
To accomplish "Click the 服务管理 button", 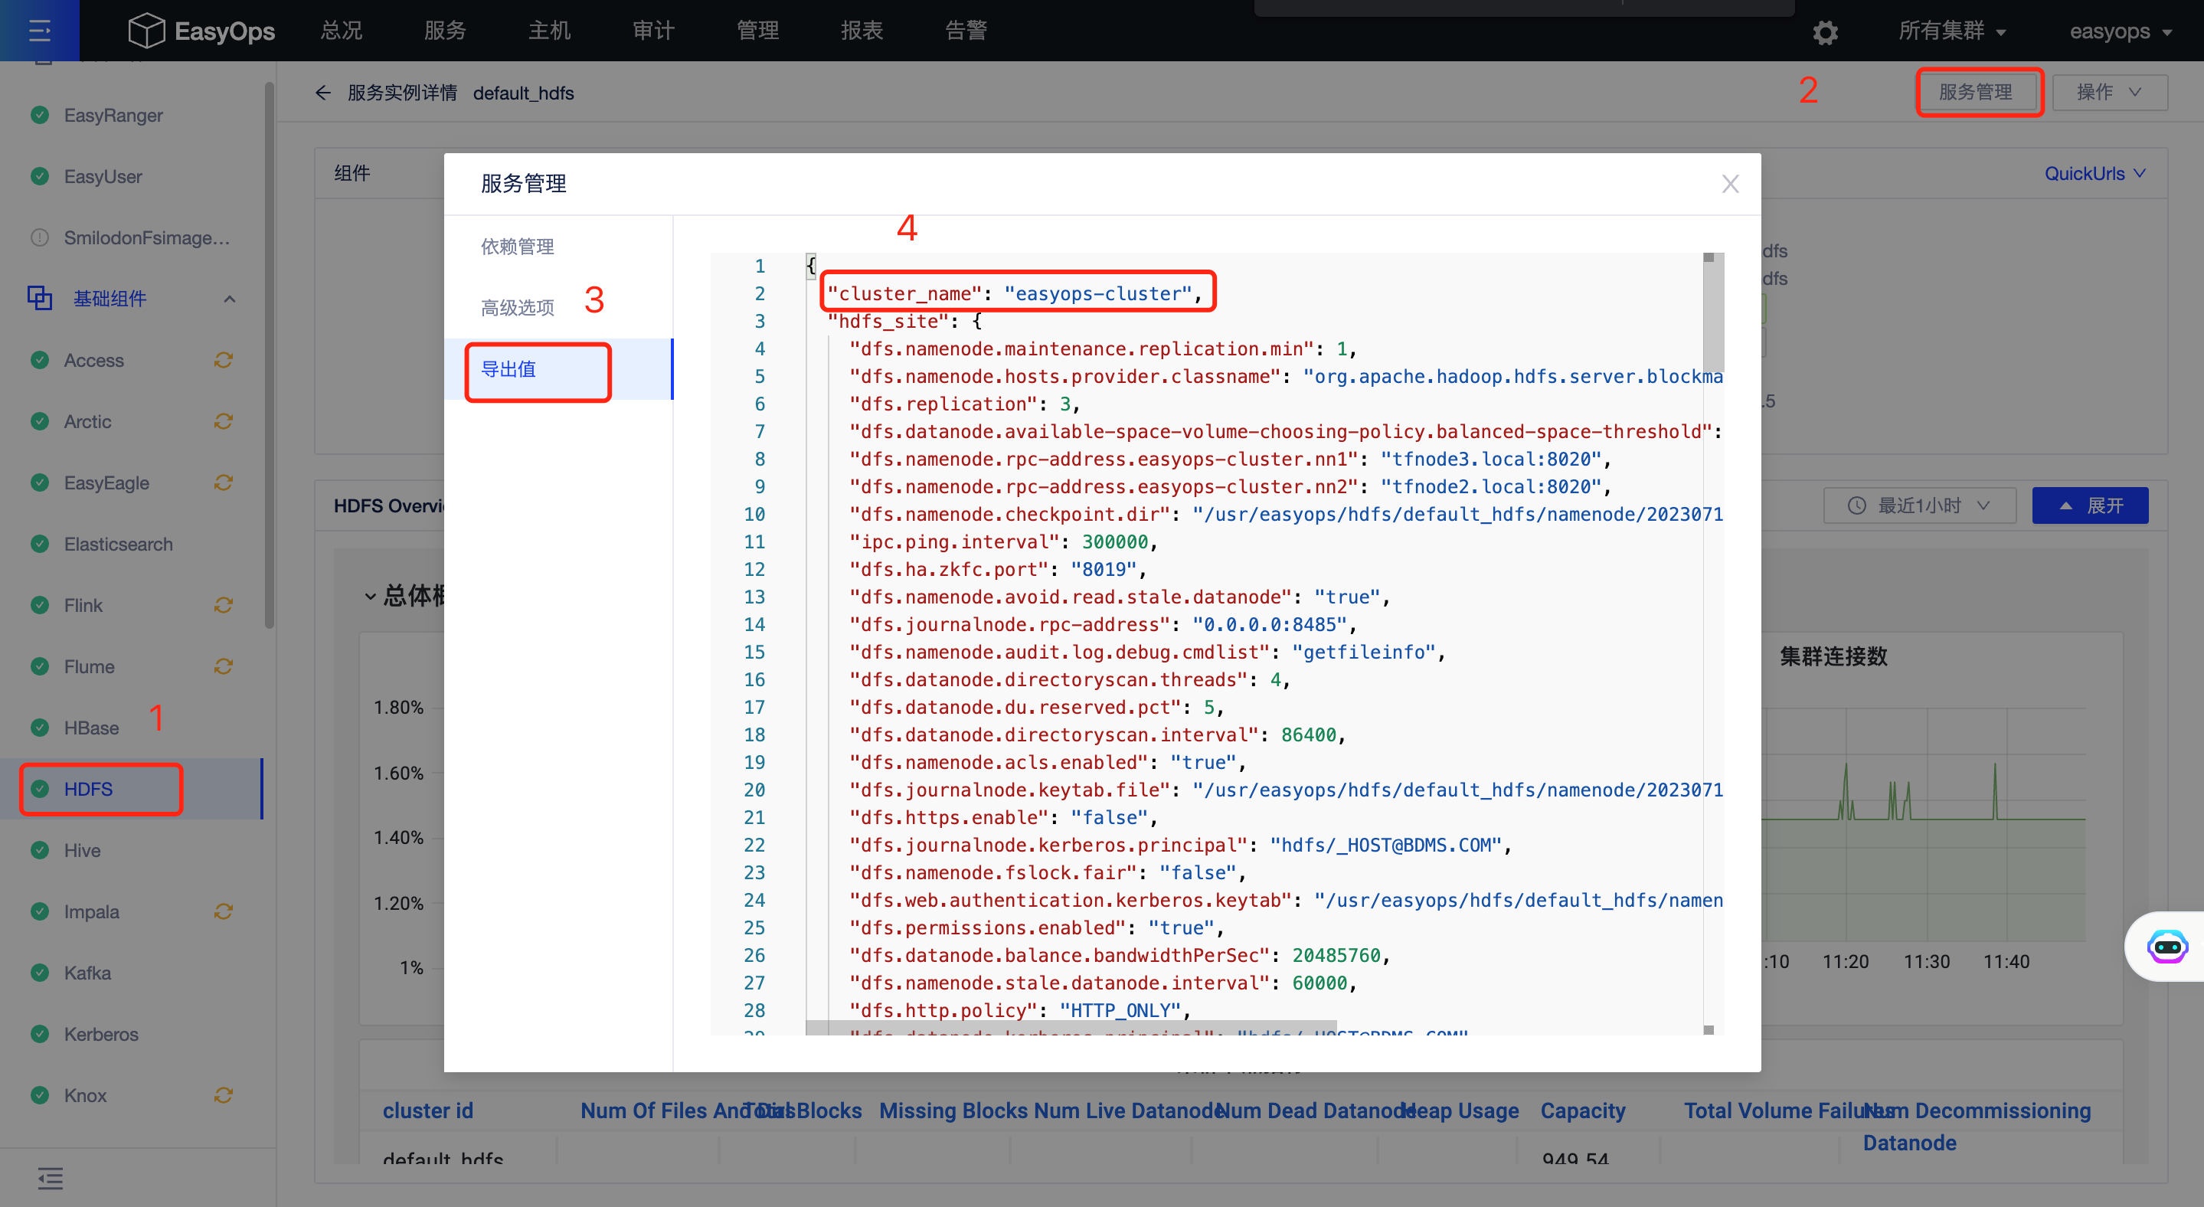I will point(1976,93).
